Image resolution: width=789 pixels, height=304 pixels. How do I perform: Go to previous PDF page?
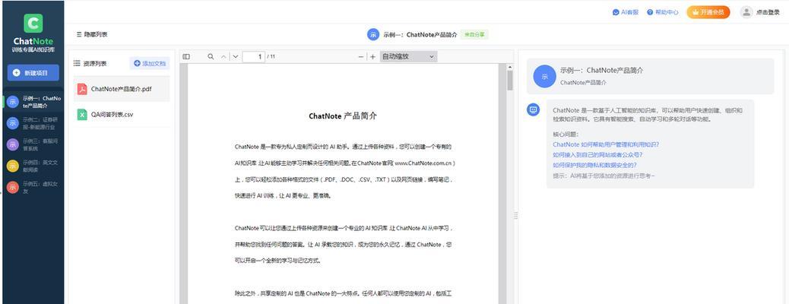tap(224, 57)
